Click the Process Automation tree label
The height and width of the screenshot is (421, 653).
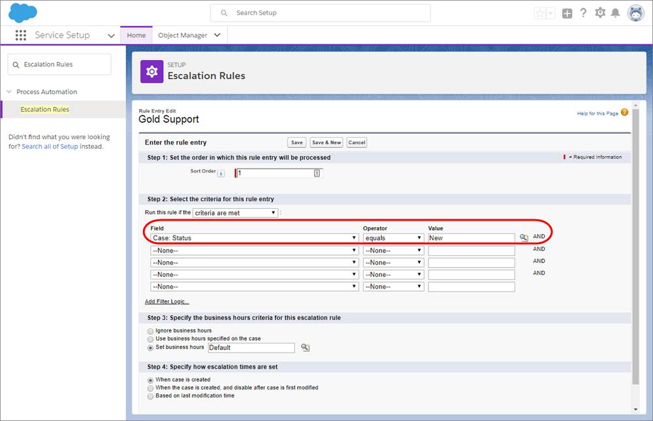[46, 91]
